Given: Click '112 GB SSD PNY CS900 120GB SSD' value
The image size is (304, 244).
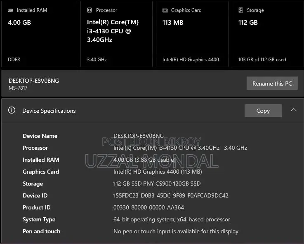Looking at the screenshot, I should click(x=157, y=184).
